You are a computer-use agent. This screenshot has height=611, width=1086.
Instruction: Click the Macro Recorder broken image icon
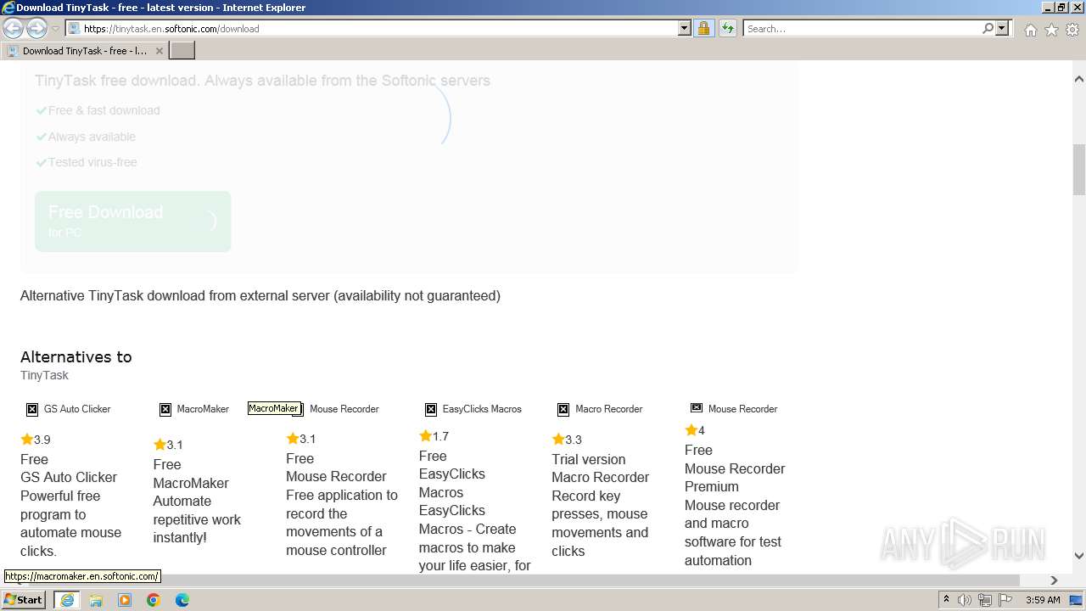pos(563,409)
